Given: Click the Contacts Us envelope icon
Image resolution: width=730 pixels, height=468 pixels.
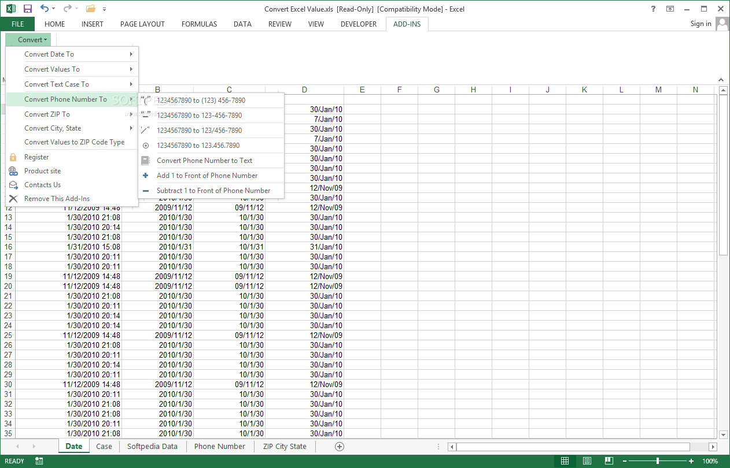Looking at the screenshot, I should click(x=13, y=185).
